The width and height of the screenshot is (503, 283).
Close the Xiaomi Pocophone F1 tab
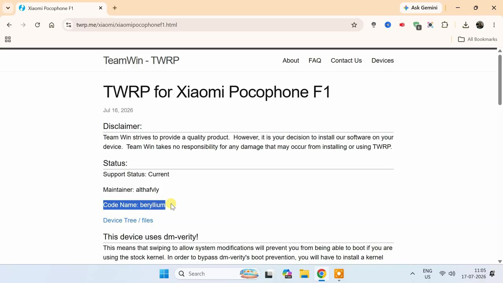coord(101,8)
